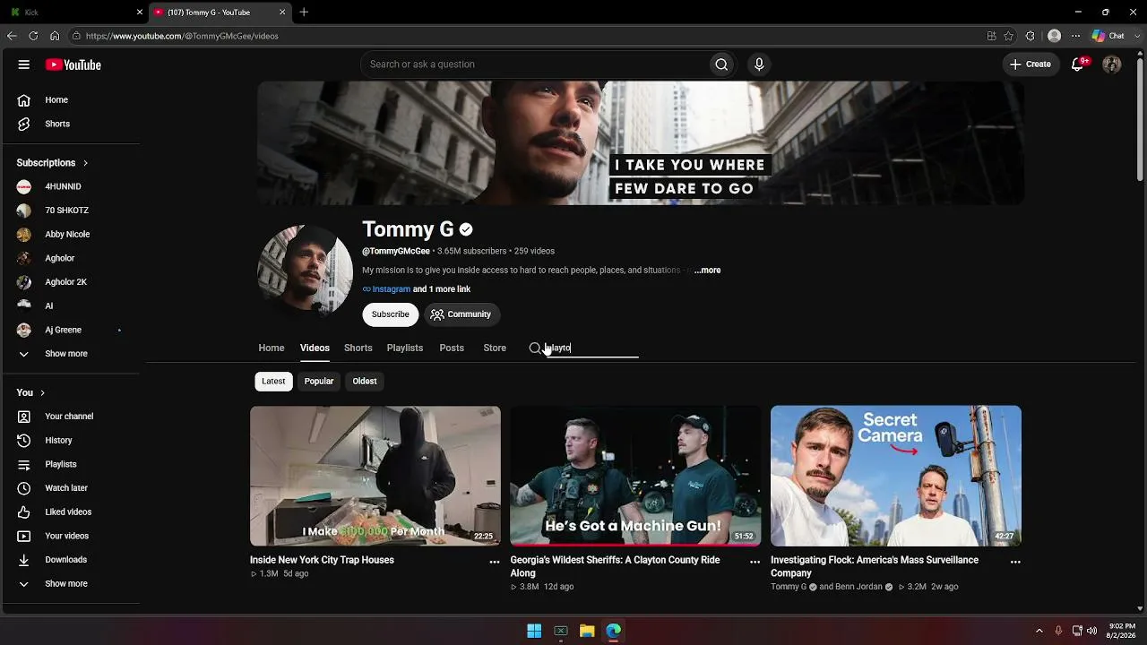
Task: Switch to the channel Shorts tab
Action: click(358, 348)
